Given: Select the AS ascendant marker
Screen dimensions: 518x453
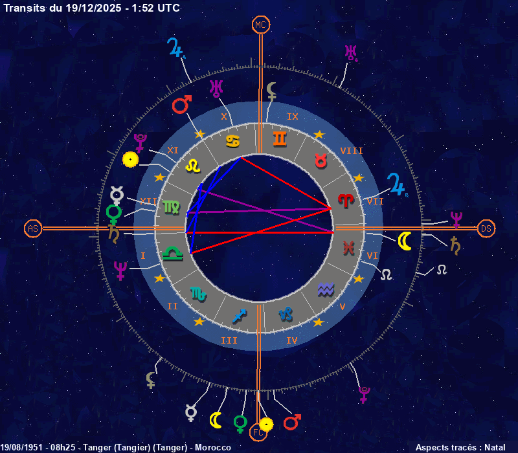Looking at the screenshot, I should [x=33, y=228].
